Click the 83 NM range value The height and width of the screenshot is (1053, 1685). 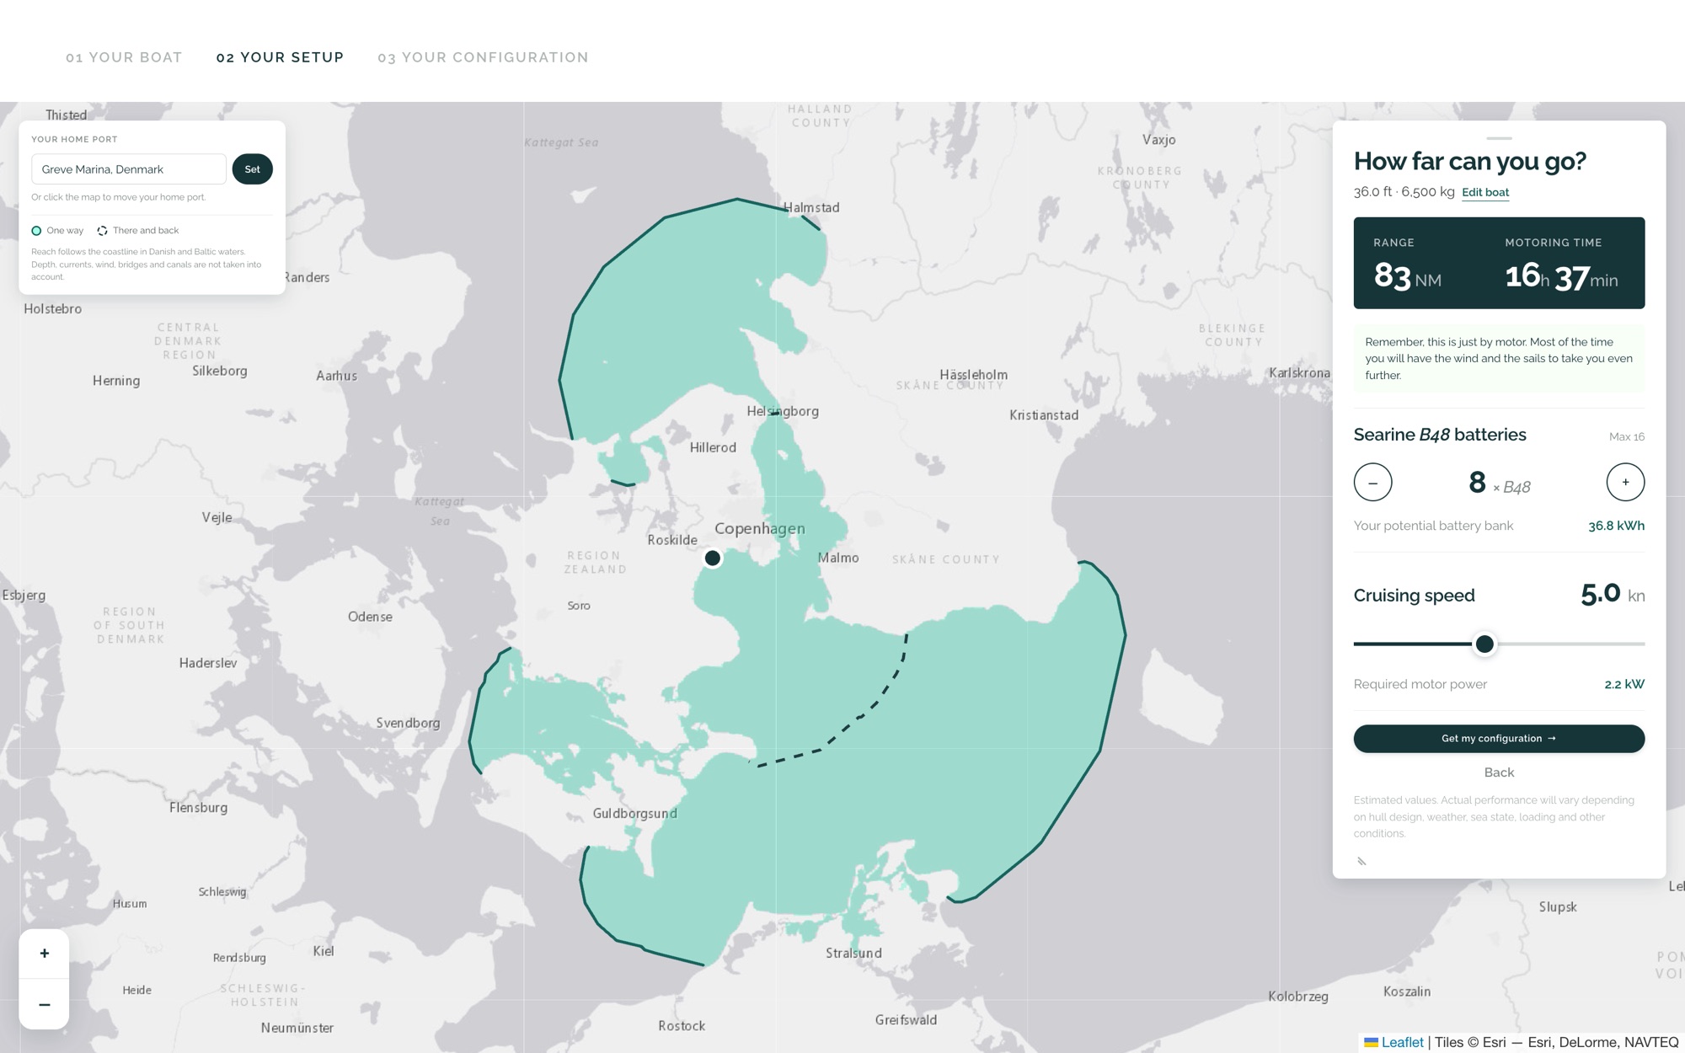pyautogui.click(x=1407, y=276)
